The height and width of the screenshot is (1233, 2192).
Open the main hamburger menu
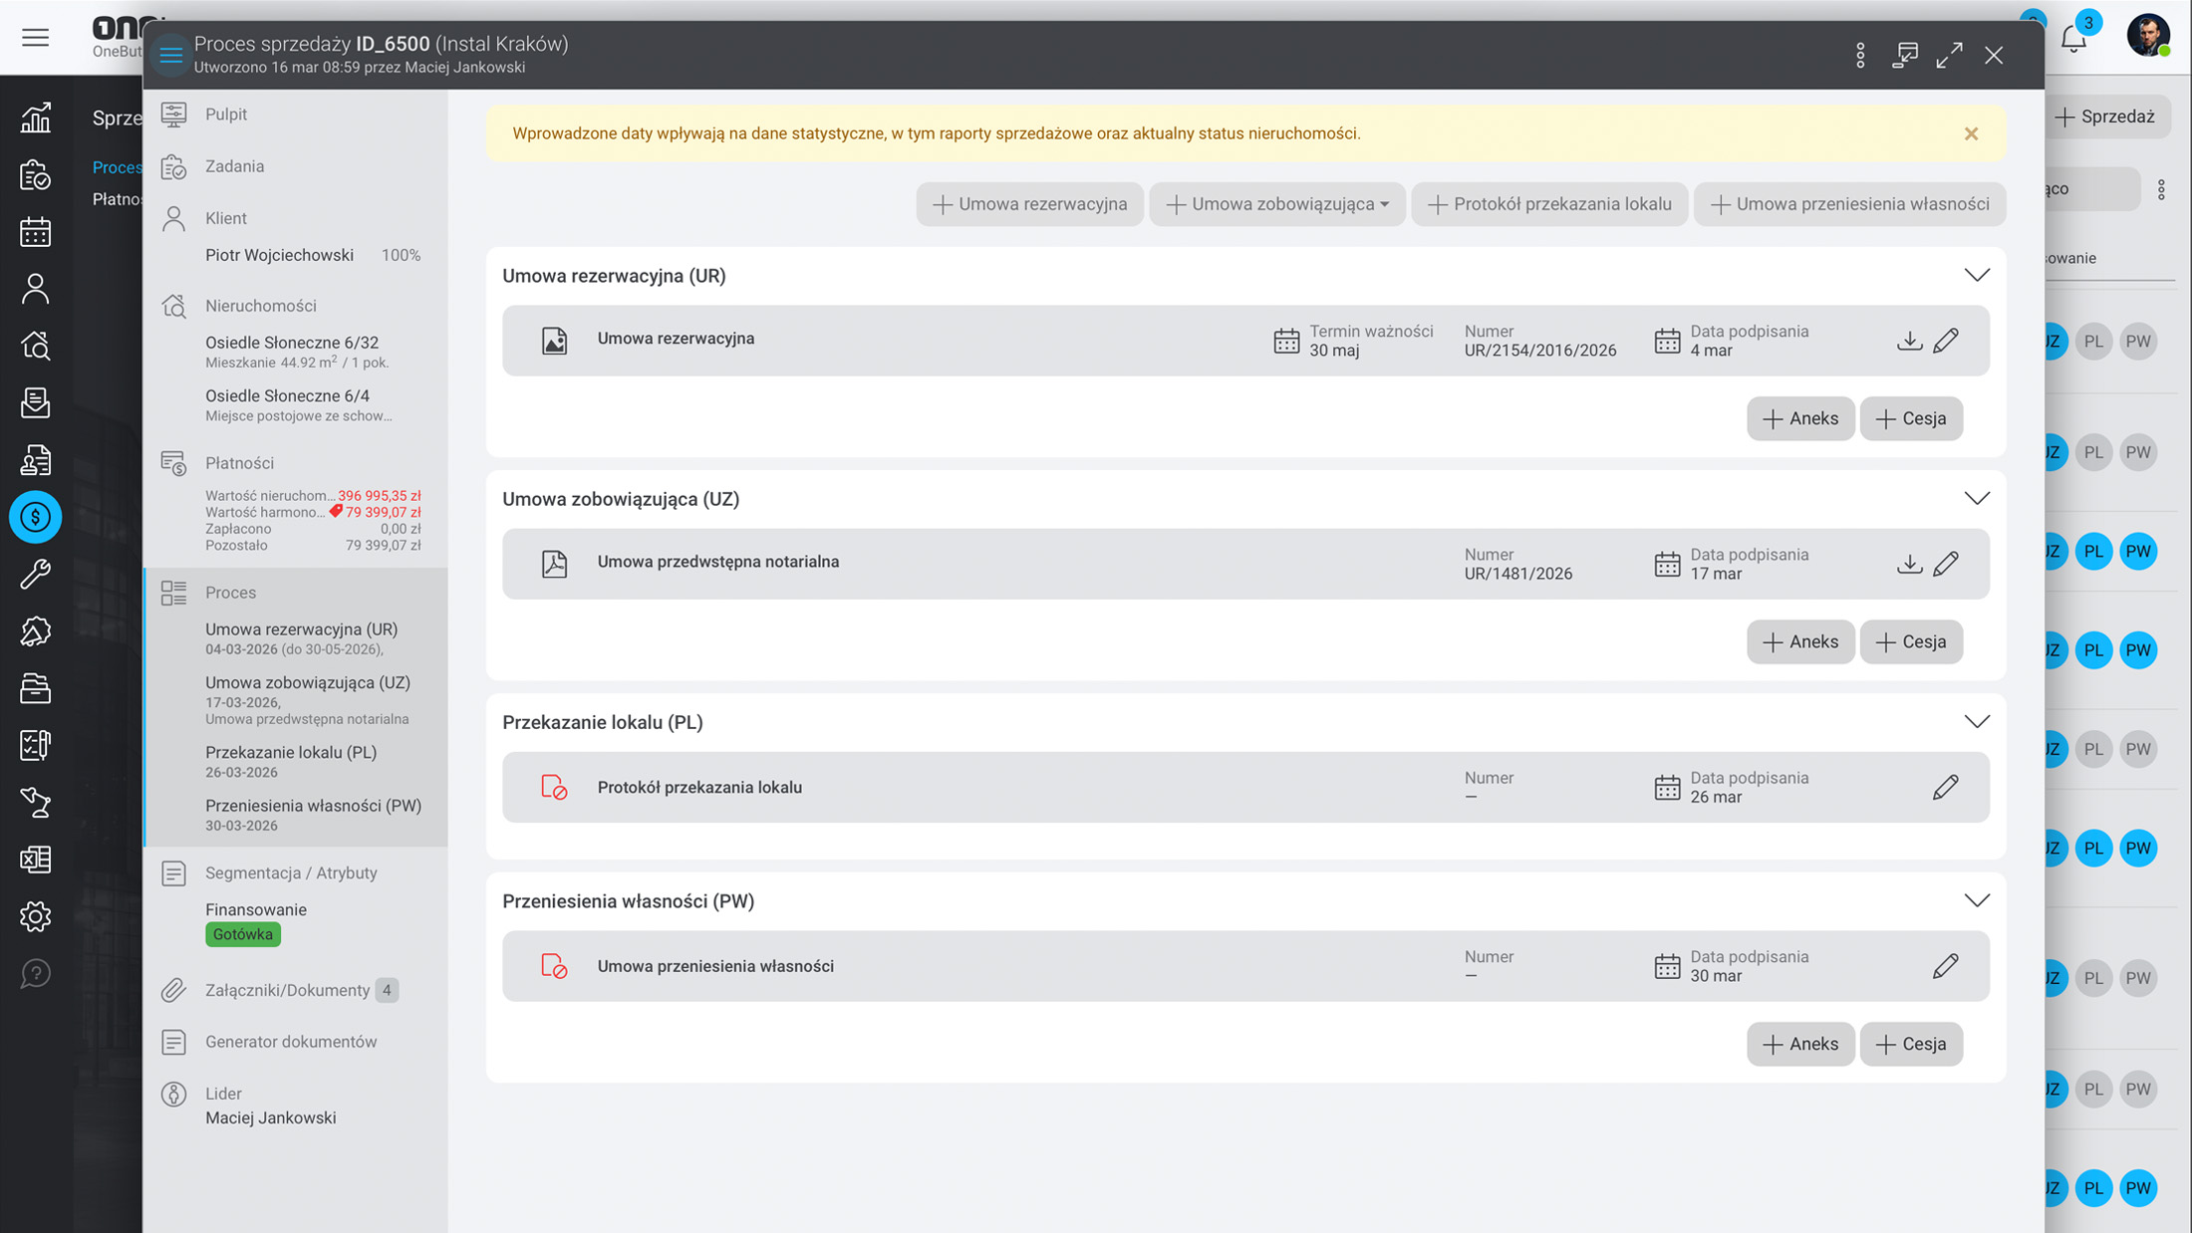coord(36,38)
